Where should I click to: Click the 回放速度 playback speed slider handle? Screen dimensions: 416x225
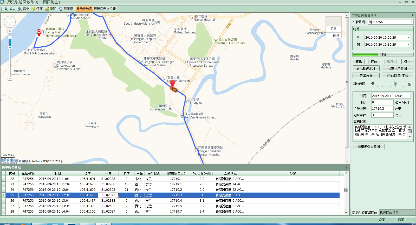point(395,83)
